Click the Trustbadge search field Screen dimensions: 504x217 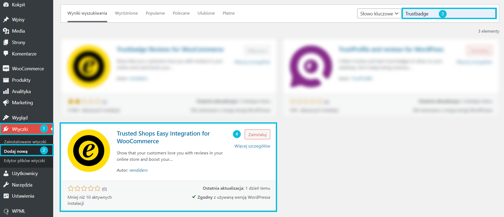[x=449, y=14]
